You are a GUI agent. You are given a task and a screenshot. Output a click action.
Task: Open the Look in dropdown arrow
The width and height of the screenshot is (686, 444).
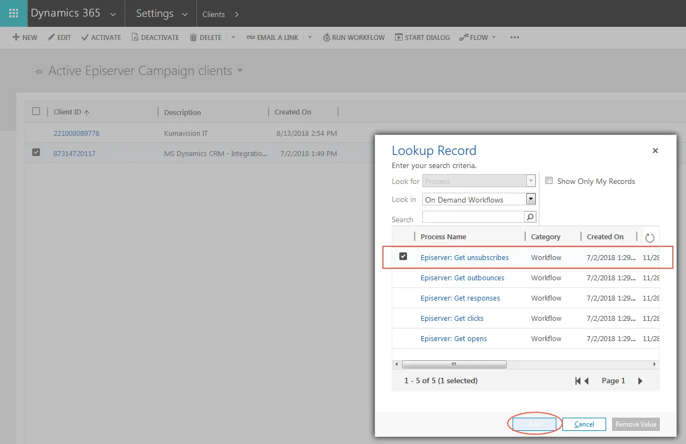point(531,199)
